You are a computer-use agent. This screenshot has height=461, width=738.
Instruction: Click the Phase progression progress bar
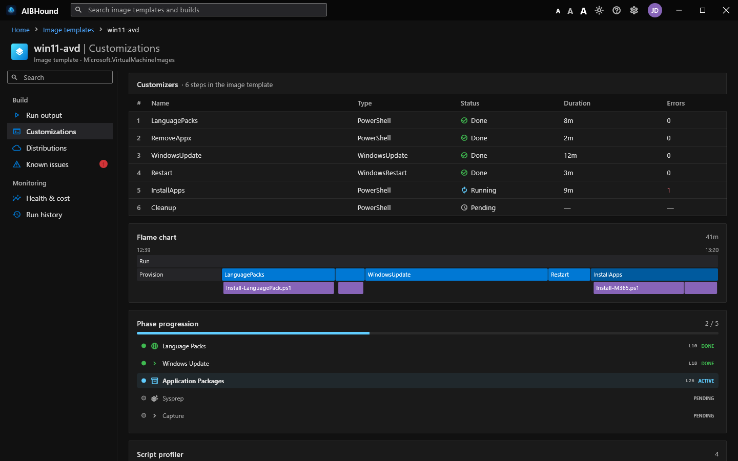[x=427, y=333]
